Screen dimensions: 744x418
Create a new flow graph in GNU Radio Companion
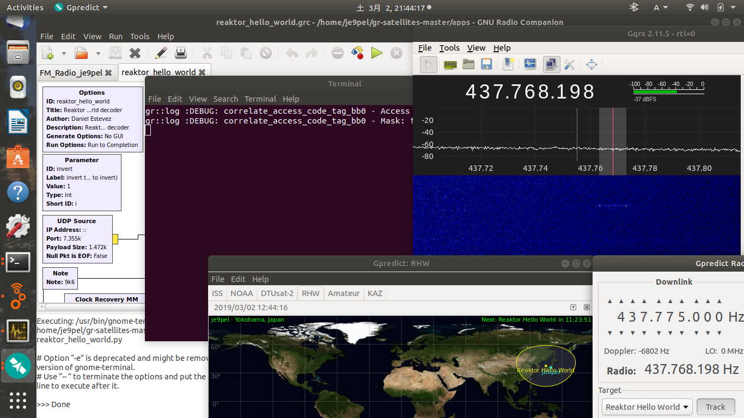(x=48, y=53)
